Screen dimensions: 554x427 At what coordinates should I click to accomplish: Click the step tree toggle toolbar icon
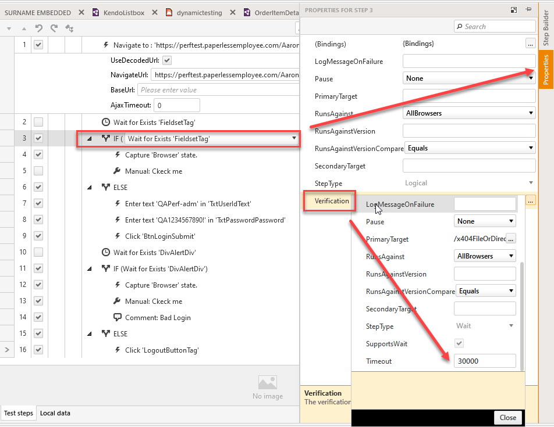pos(69,28)
